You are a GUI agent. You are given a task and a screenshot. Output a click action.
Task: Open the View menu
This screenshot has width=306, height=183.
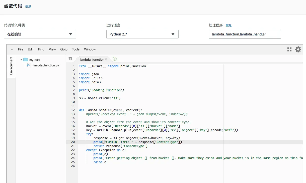point(52,49)
